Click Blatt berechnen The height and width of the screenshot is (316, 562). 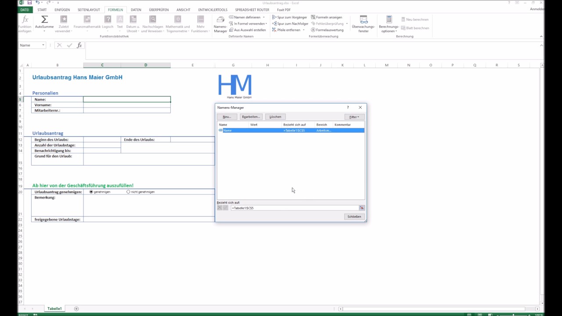coord(415,28)
